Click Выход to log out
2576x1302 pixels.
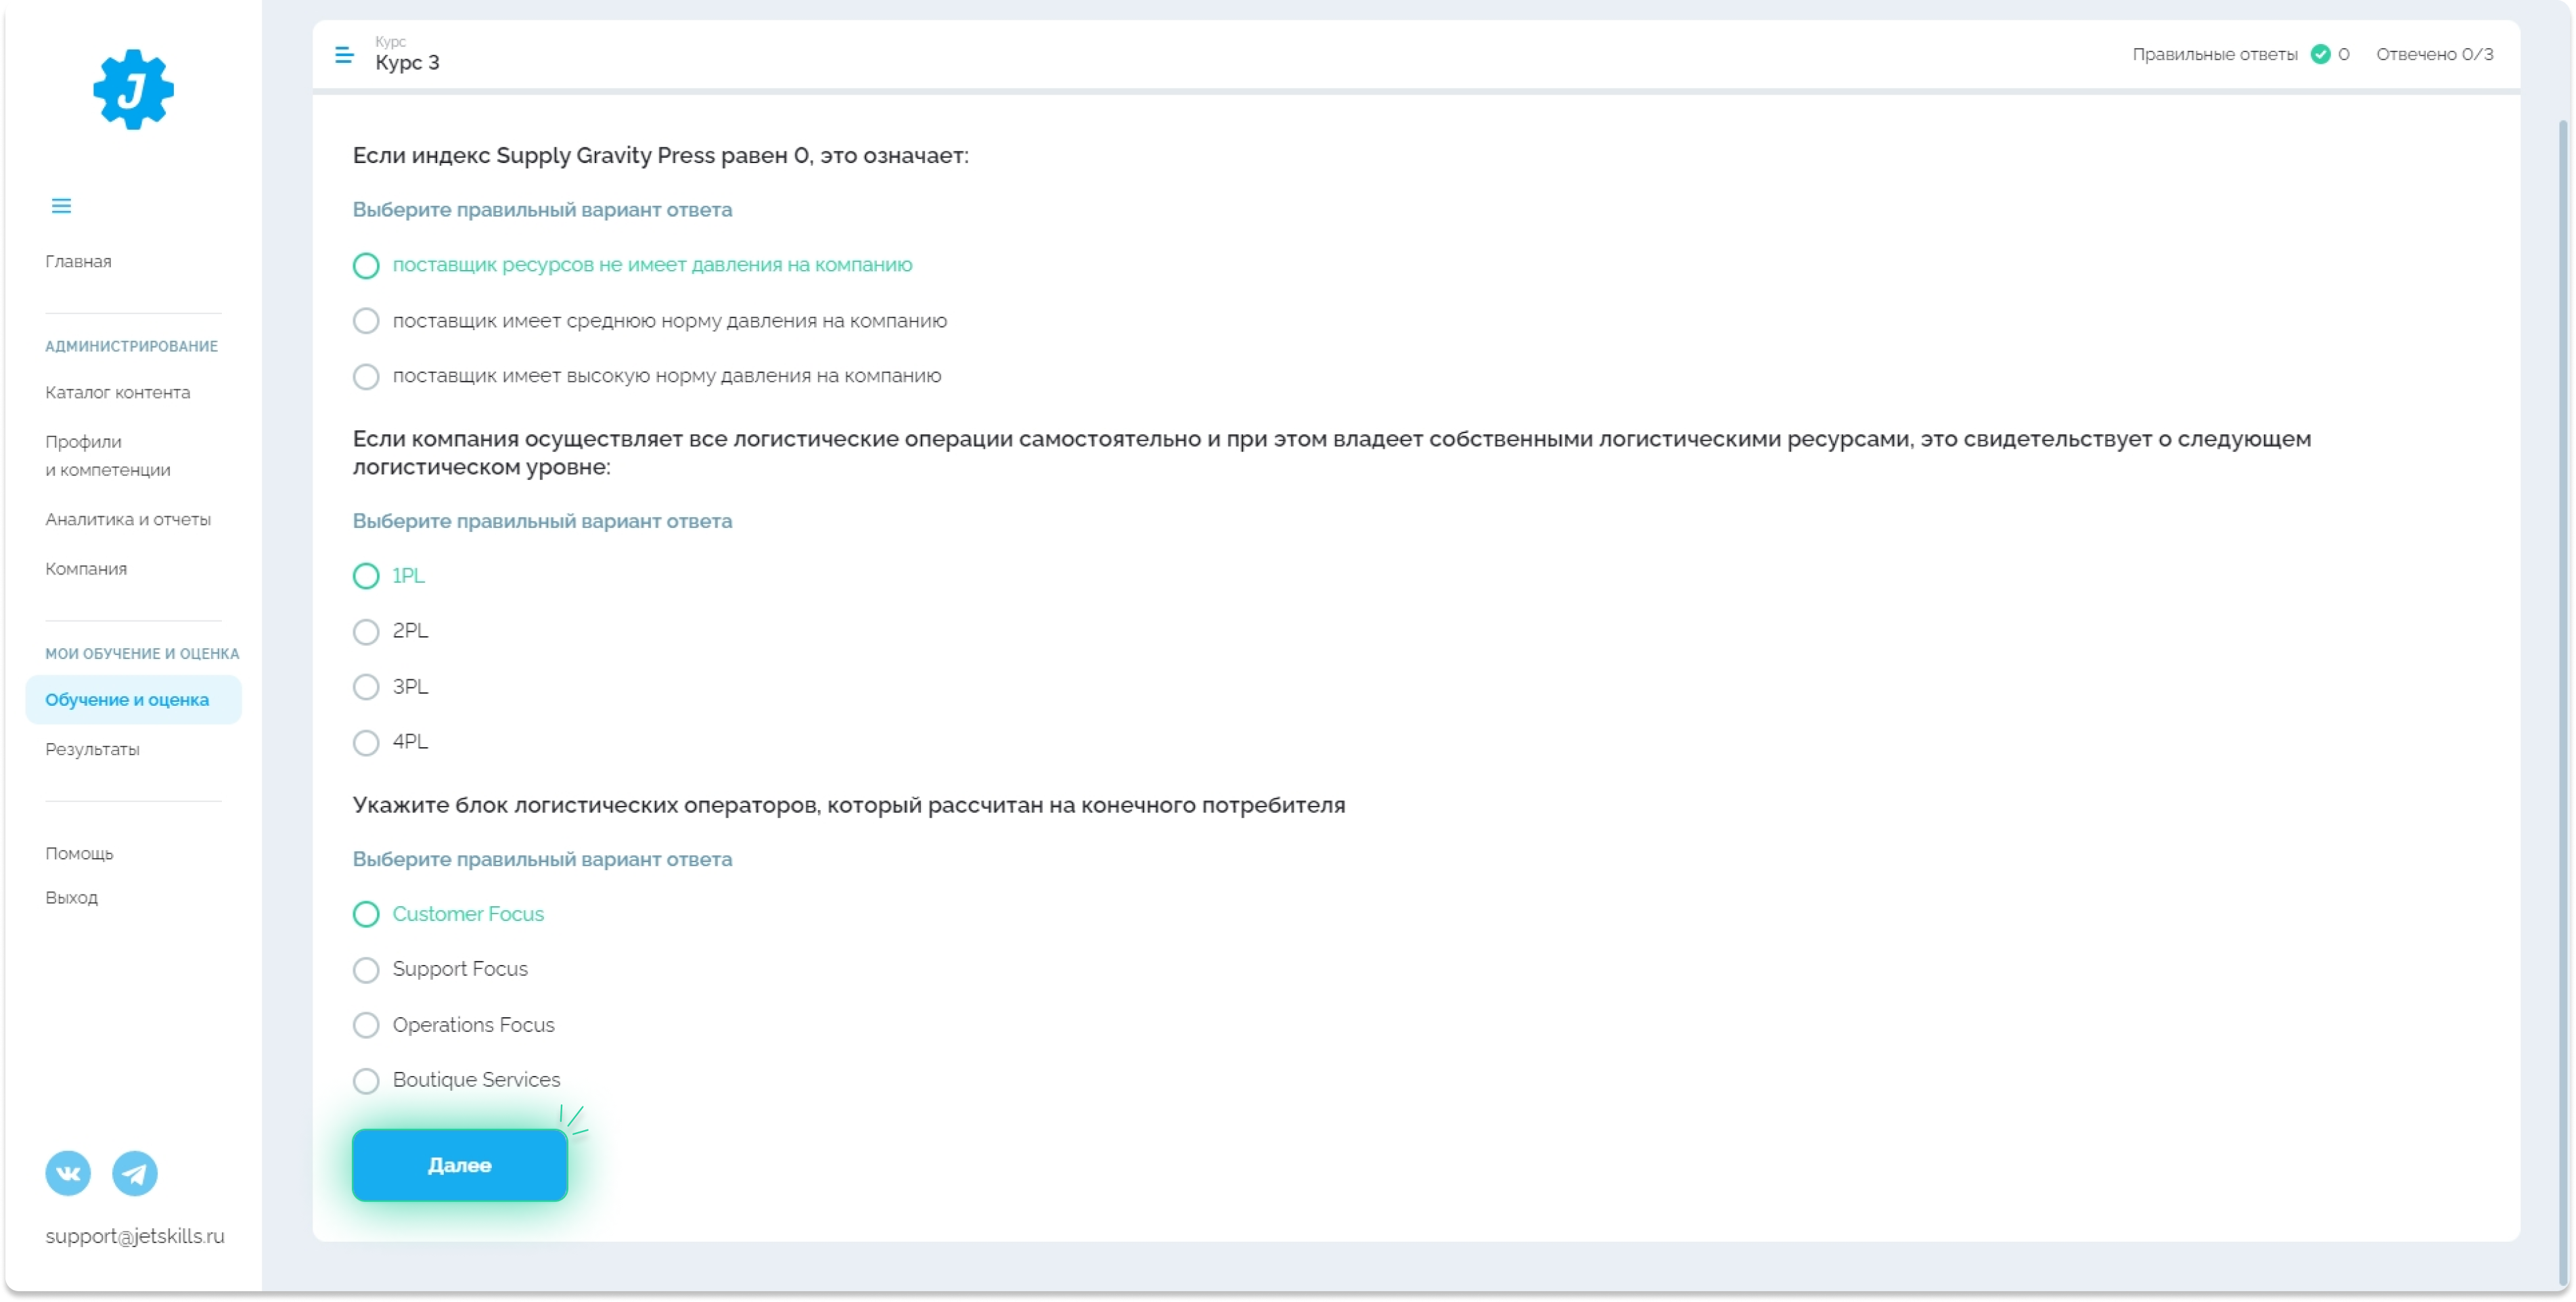[71, 898]
